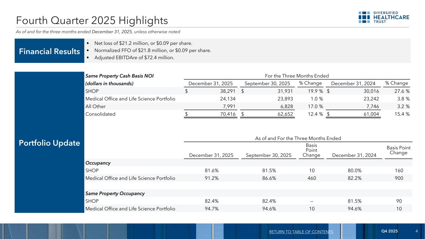The height and width of the screenshot is (239, 425).
Task: Click the 'Q4 2025' footer label
Action: 390,231
